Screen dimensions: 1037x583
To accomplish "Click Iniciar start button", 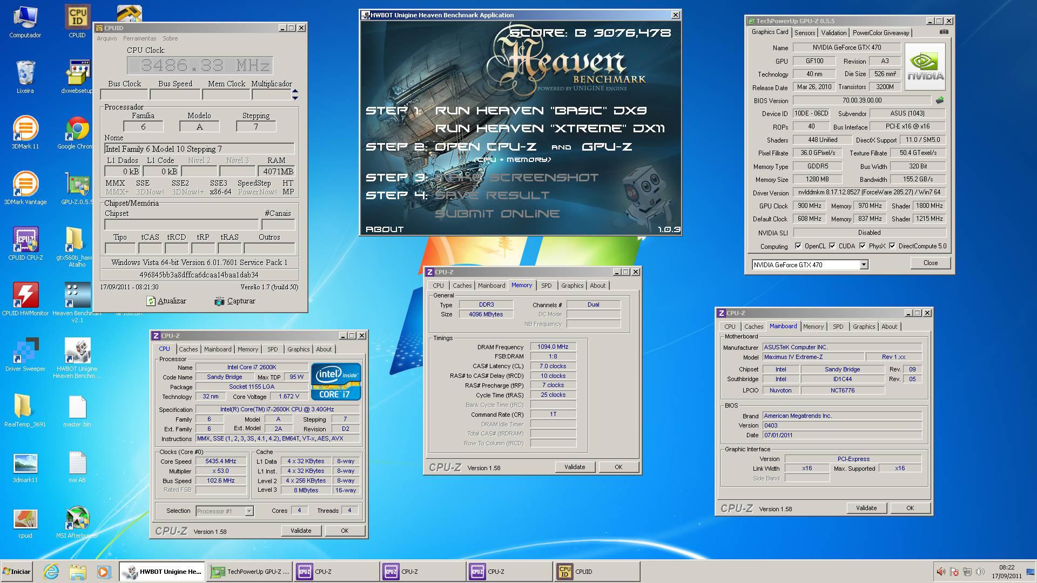I will click(x=17, y=572).
